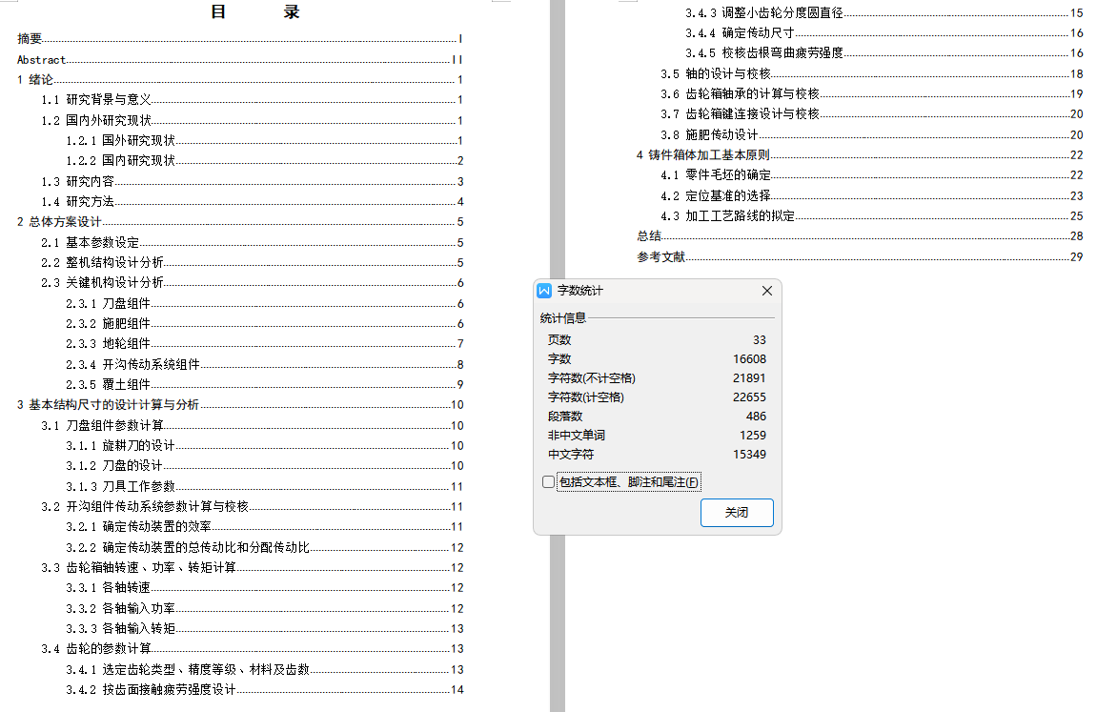Select 3.8 施肥传动设计 entry
1097x712 pixels.
(x=872, y=134)
